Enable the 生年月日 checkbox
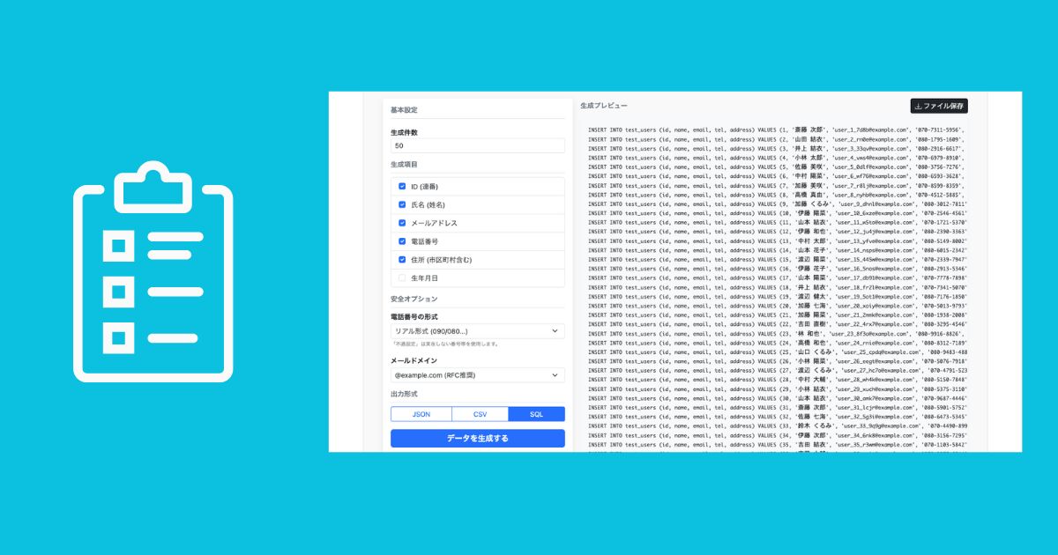1058x555 pixels. point(402,278)
